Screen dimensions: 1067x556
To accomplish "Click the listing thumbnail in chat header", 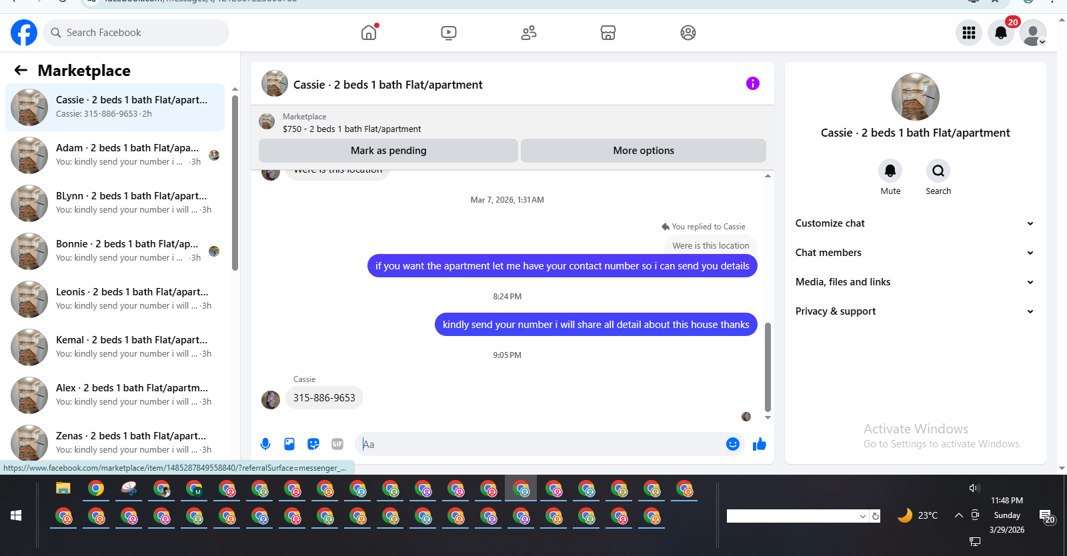I will pyautogui.click(x=275, y=83).
